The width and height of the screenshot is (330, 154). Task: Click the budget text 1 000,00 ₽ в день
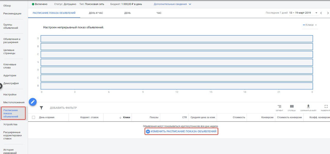tap(131, 4)
